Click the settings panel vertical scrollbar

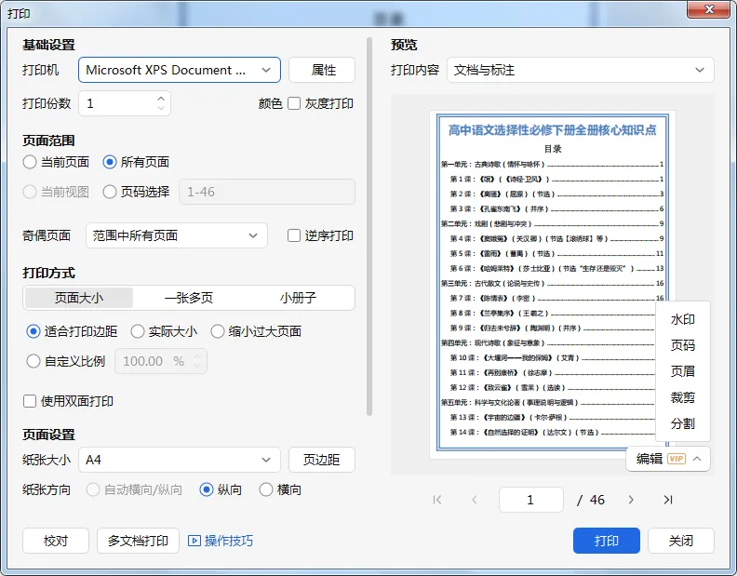click(x=369, y=227)
